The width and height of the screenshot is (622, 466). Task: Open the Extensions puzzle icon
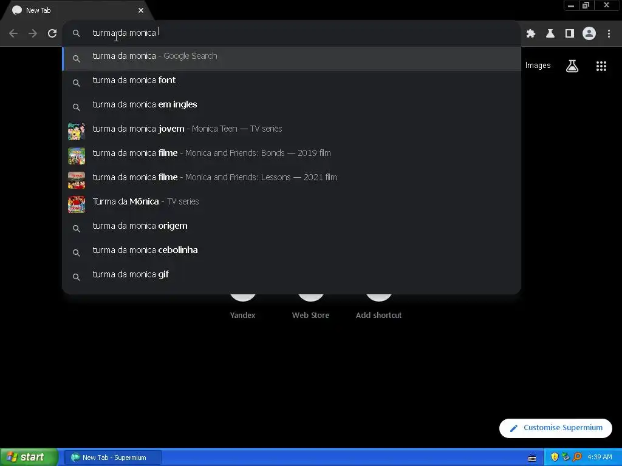(531, 34)
